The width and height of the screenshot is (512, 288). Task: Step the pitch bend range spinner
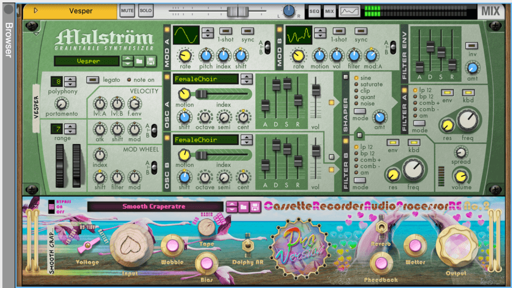tap(70, 128)
